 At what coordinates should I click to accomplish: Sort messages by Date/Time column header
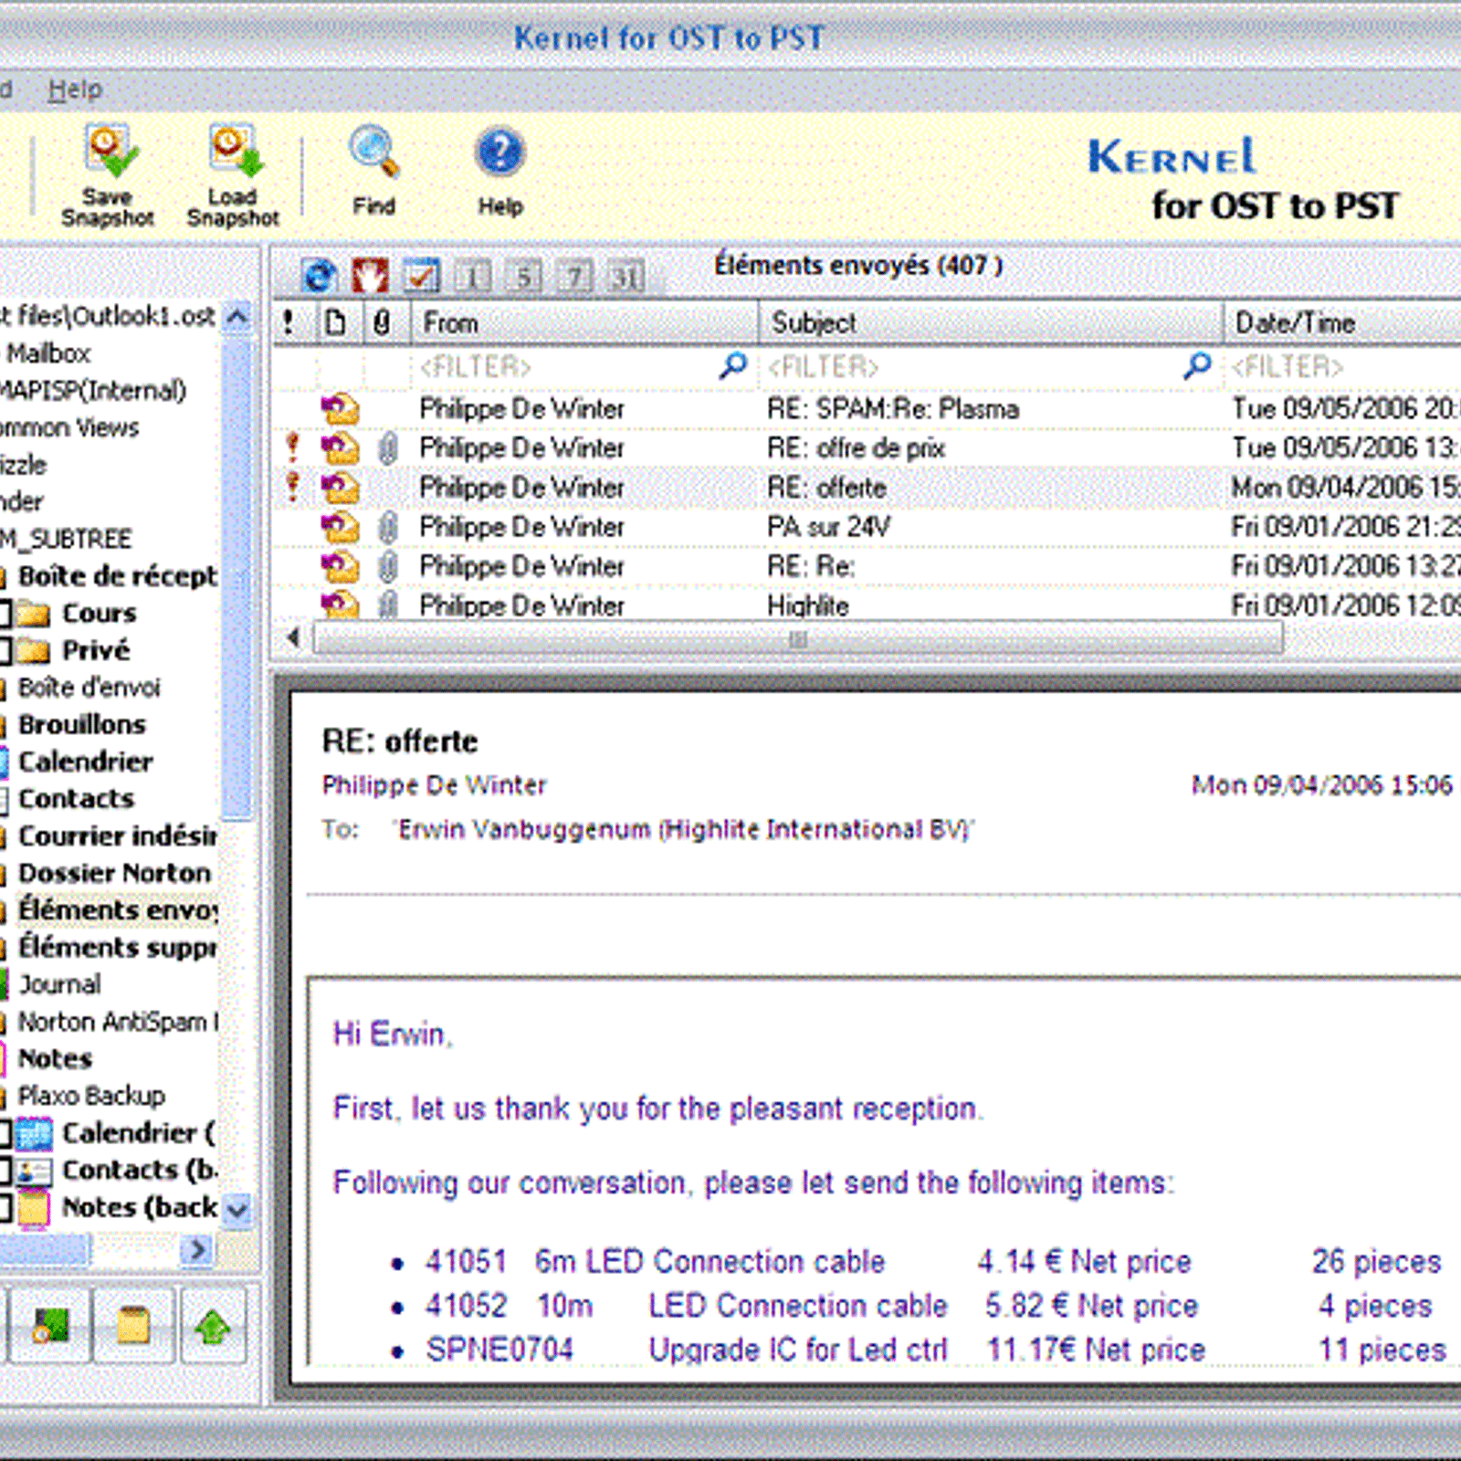point(1342,322)
